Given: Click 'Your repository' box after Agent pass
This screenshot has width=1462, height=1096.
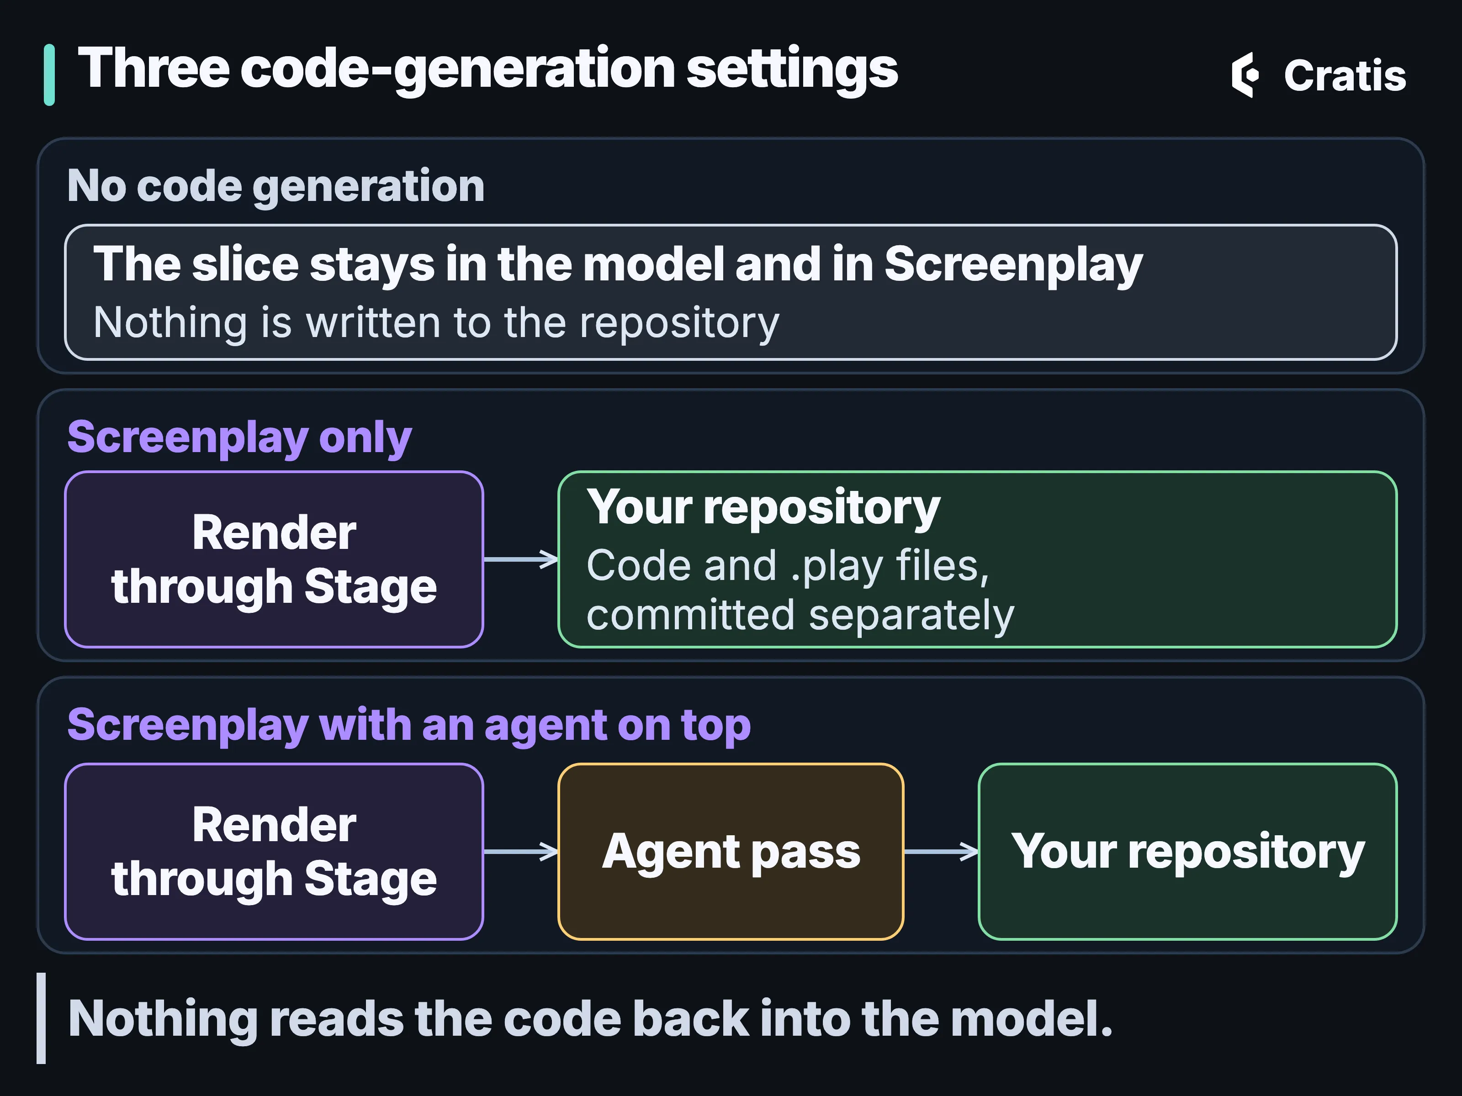Looking at the screenshot, I should tap(1188, 852).
